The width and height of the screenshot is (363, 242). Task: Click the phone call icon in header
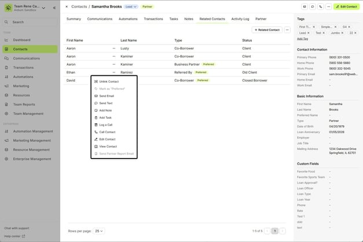321,6
